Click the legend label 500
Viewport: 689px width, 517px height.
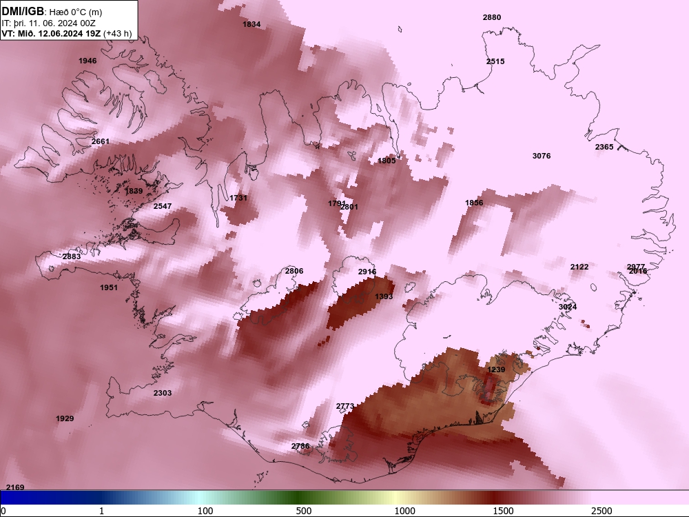tap(304, 511)
